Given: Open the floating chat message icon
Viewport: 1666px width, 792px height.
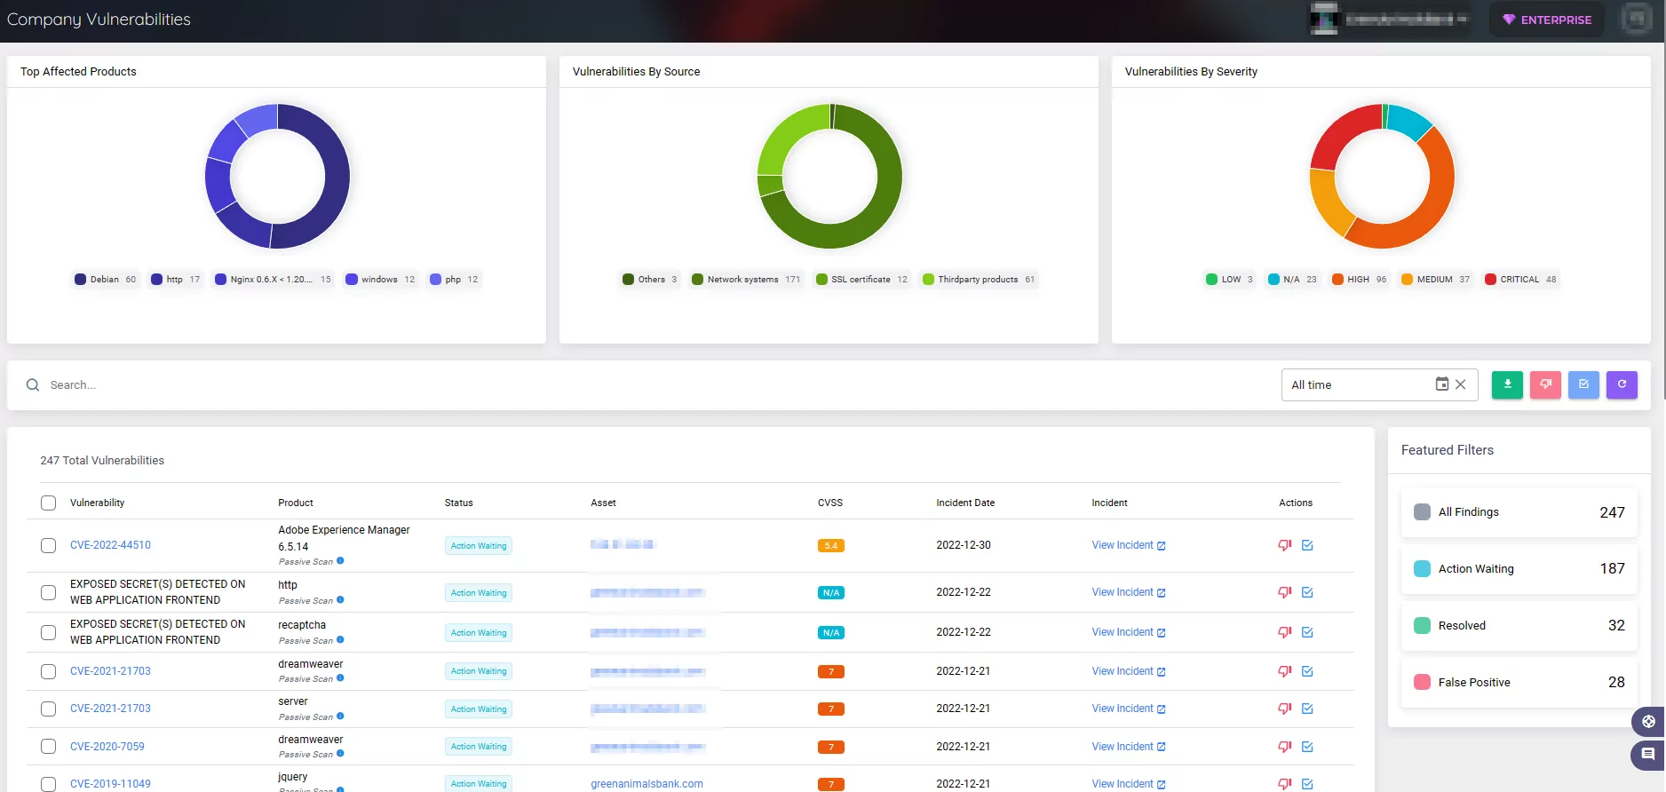Looking at the screenshot, I should click(x=1648, y=755).
